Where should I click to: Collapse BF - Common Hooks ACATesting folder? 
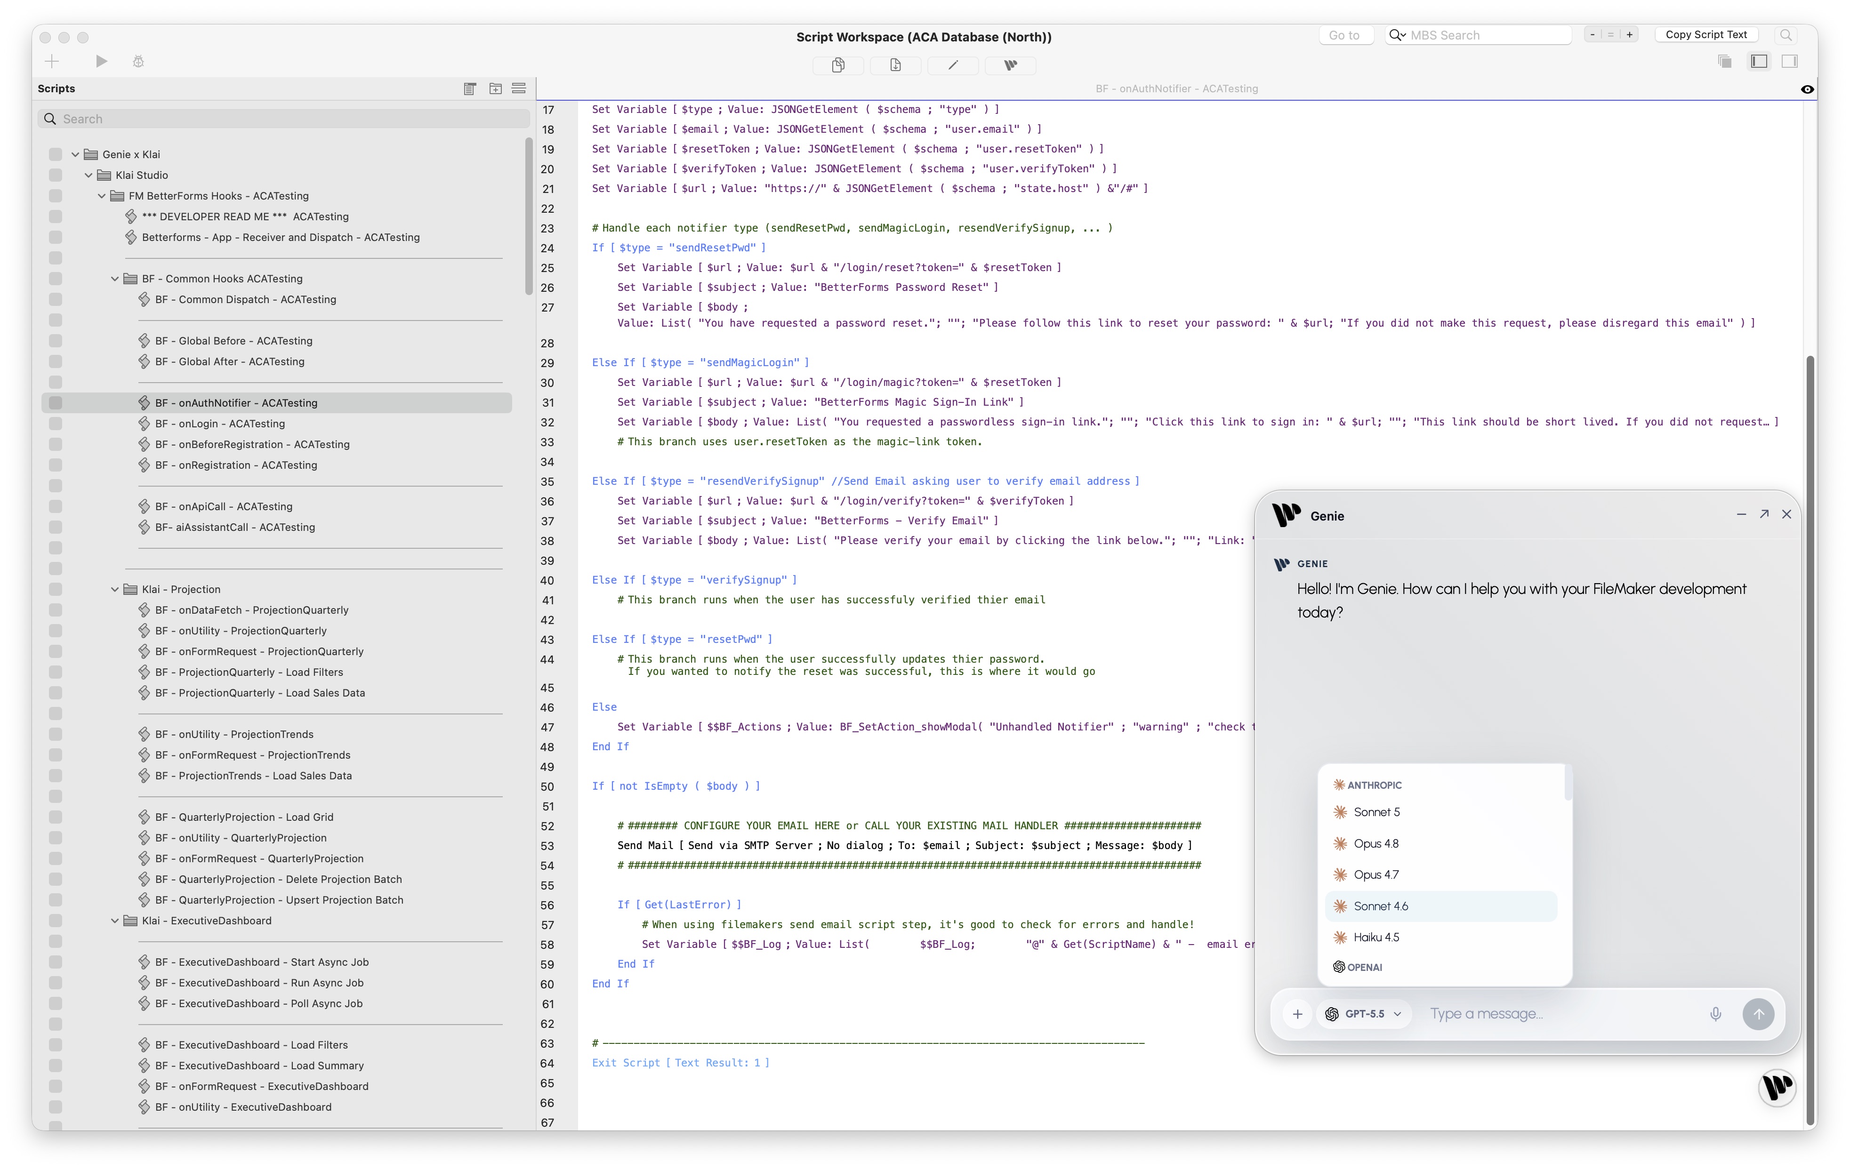(x=114, y=279)
